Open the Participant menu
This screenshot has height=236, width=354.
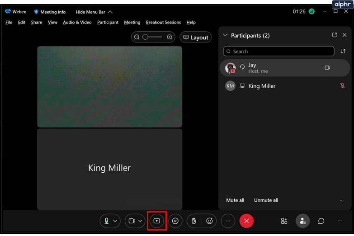(108, 22)
